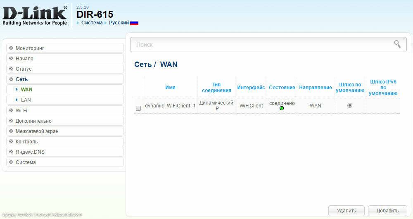Click arrow icon before Русский in header

click(x=106, y=23)
